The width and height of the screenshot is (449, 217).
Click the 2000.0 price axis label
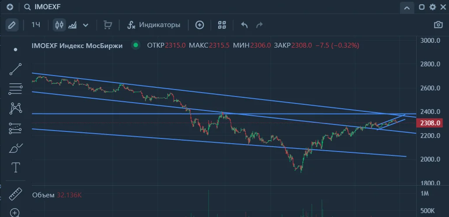(x=430, y=159)
